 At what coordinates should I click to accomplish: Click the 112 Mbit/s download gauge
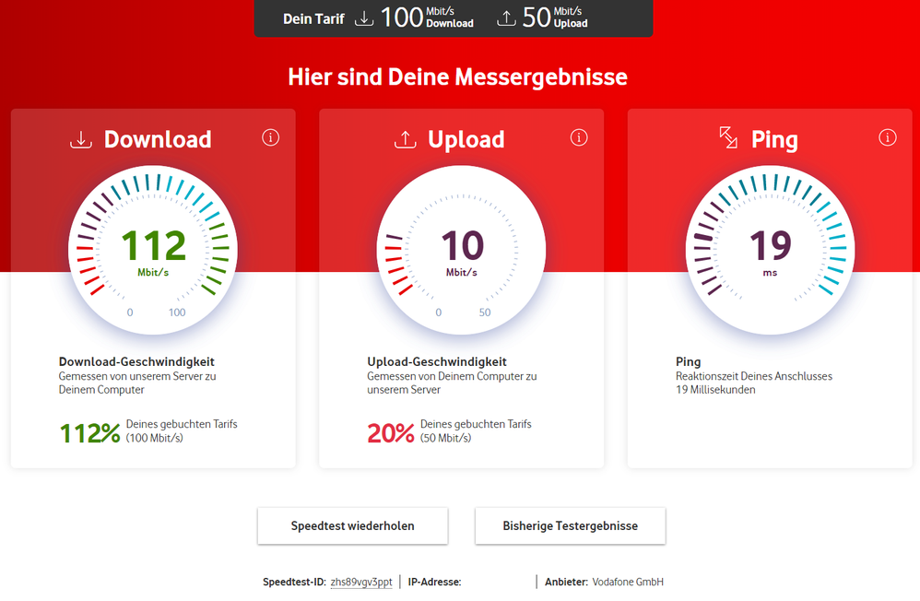(x=153, y=250)
